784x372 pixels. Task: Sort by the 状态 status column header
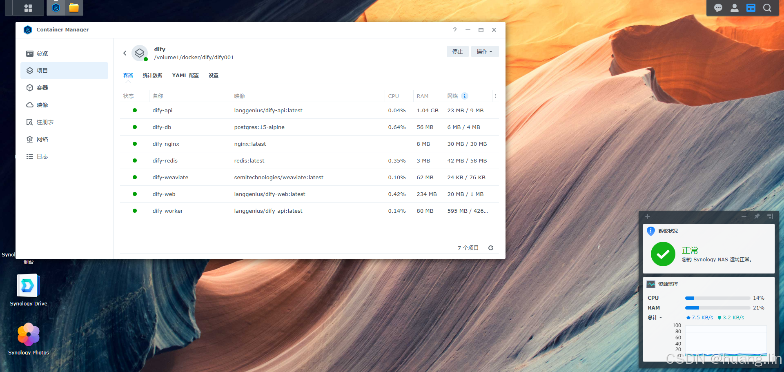tap(134, 96)
